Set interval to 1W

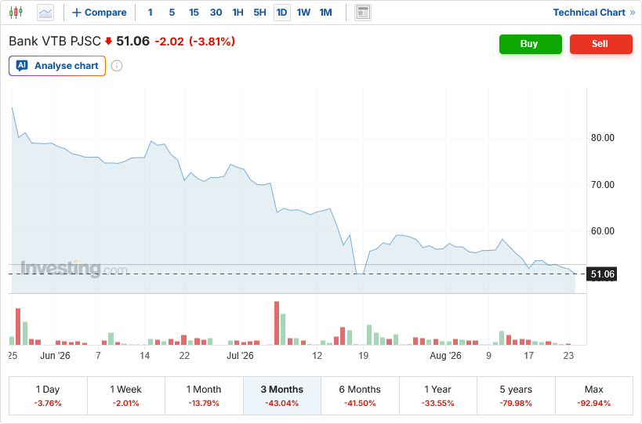point(304,13)
